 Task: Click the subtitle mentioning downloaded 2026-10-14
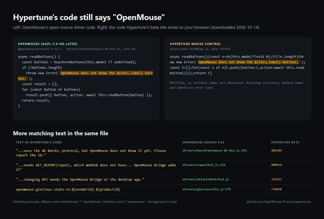point(137,28)
